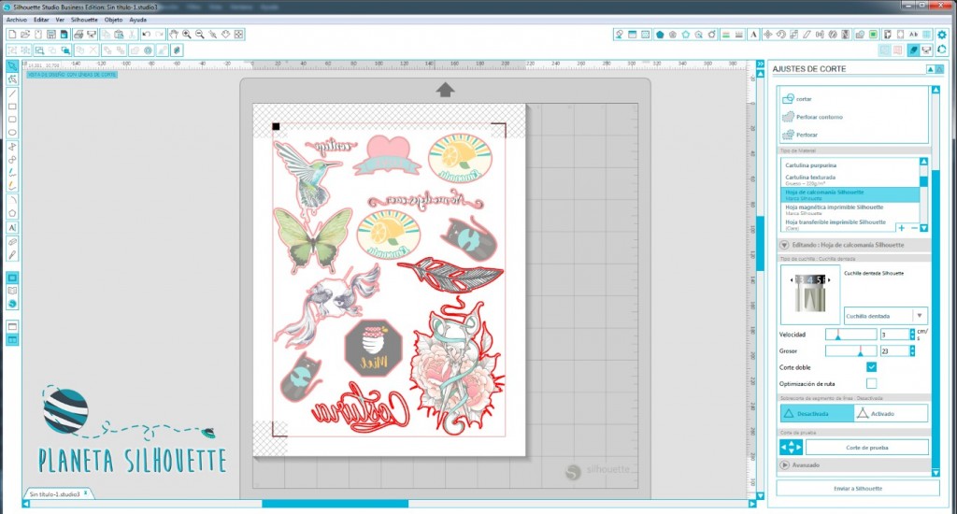Click the blade depth setting indicator

[810, 279]
